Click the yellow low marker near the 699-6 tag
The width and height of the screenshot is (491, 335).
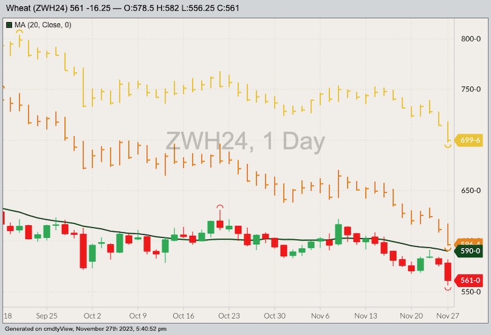click(448, 146)
